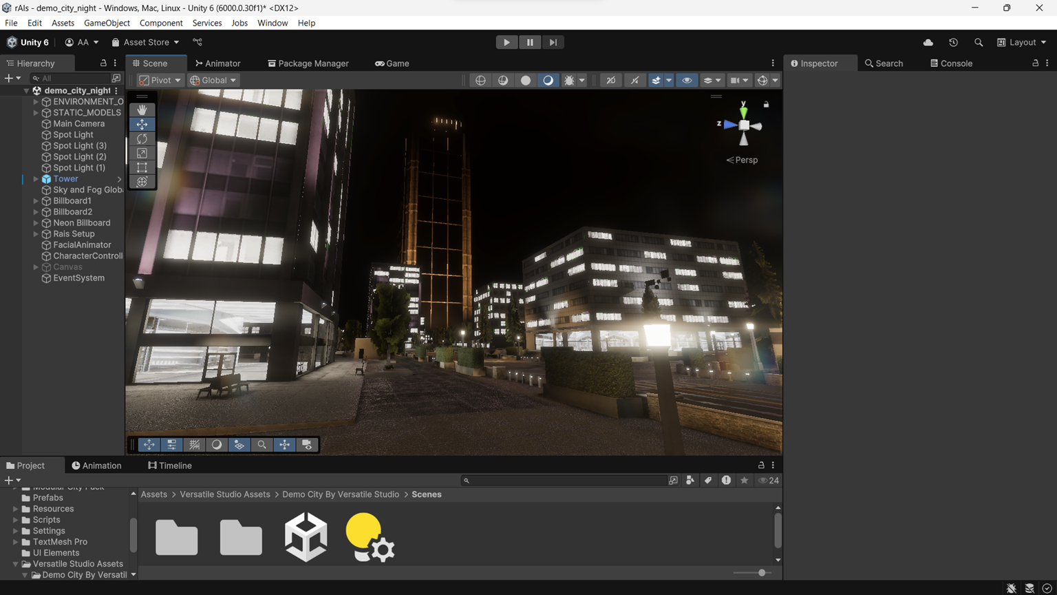Expand the Rais Setup object
The image size is (1057, 595).
click(36, 234)
